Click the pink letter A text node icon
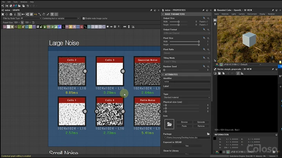The width and height of the screenshot is (282, 158). coord(74,27)
